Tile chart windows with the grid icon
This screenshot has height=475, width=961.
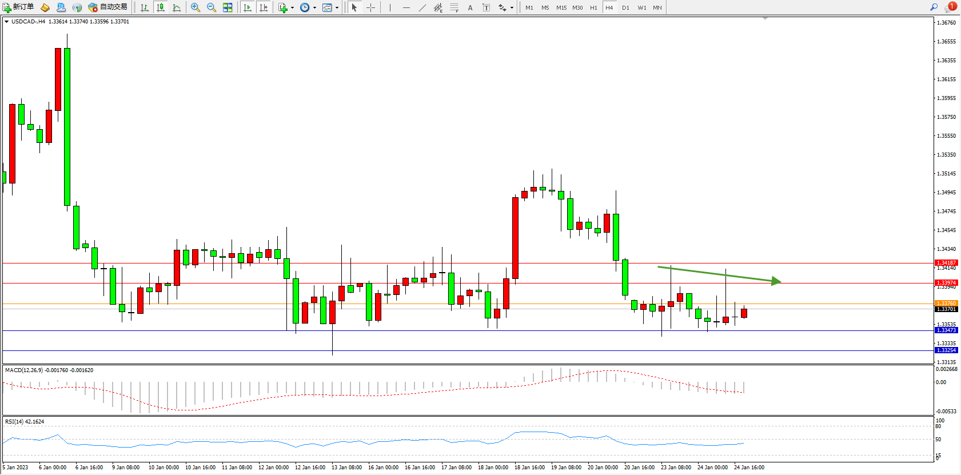click(x=228, y=7)
